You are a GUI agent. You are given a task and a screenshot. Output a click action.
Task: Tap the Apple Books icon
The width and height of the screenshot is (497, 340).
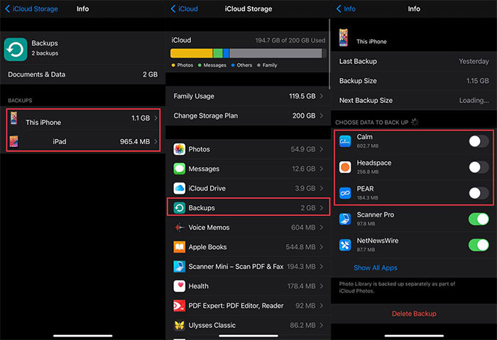[x=180, y=247]
